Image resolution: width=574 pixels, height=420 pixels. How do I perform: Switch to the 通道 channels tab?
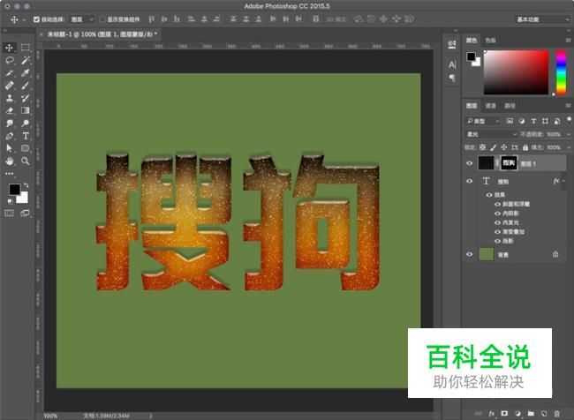(490, 106)
